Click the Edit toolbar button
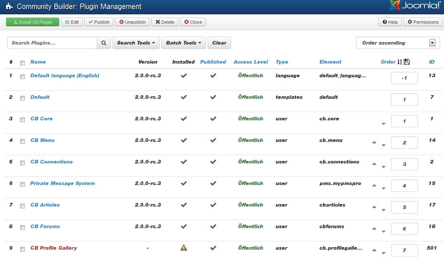444x259 pixels. [72, 22]
